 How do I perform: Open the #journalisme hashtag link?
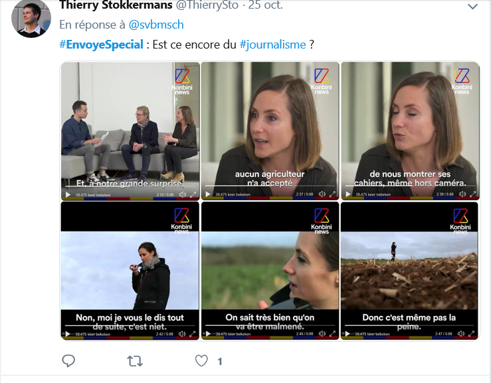(x=272, y=45)
